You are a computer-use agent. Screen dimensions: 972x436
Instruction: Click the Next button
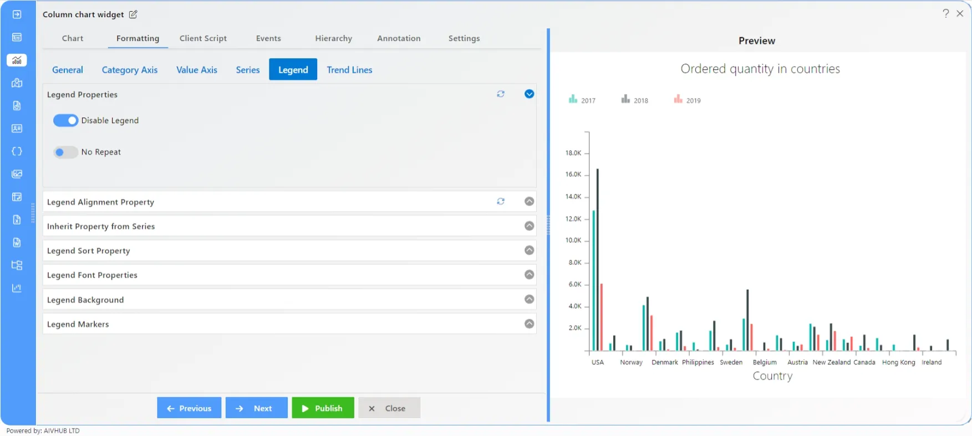(x=257, y=408)
